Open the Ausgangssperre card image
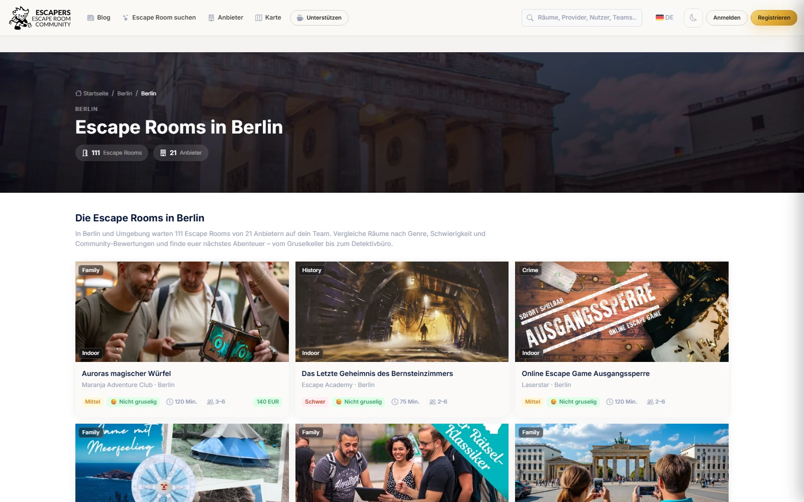This screenshot has width=804, height=502. click(x=622, y=311)
